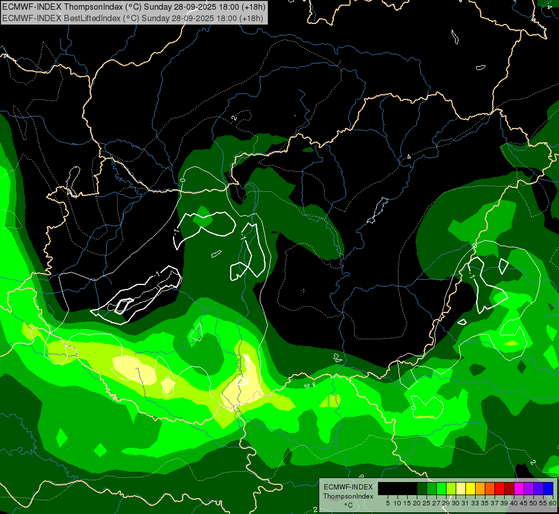Click the legend scale value 30

click(x=455, y=503)
